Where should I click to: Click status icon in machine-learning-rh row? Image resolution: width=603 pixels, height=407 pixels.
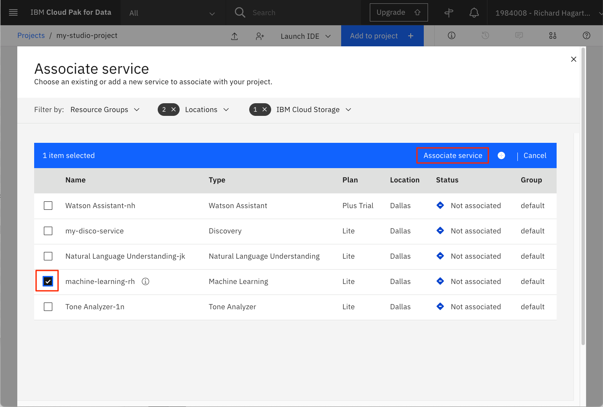click(x=440, y=281)
